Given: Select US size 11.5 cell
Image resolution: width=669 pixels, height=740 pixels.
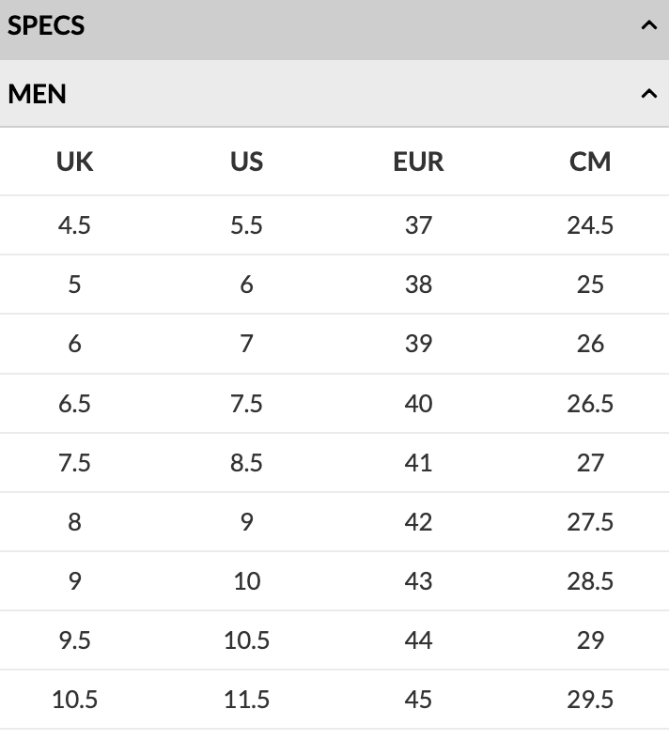Looking at the screenshot, I should point(246,700).
